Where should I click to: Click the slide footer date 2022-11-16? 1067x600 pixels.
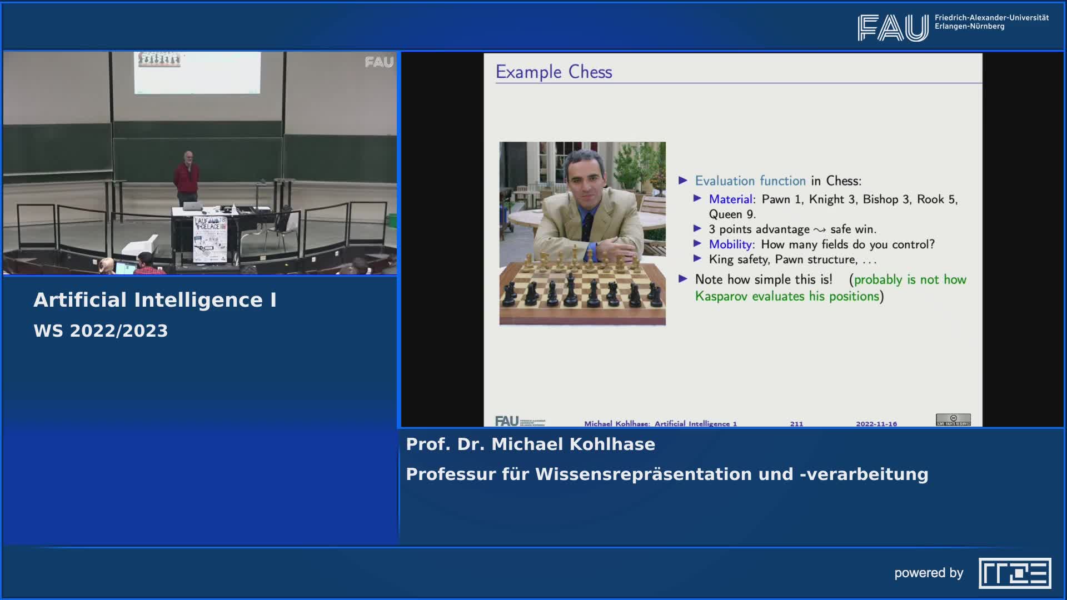(876, 424)
